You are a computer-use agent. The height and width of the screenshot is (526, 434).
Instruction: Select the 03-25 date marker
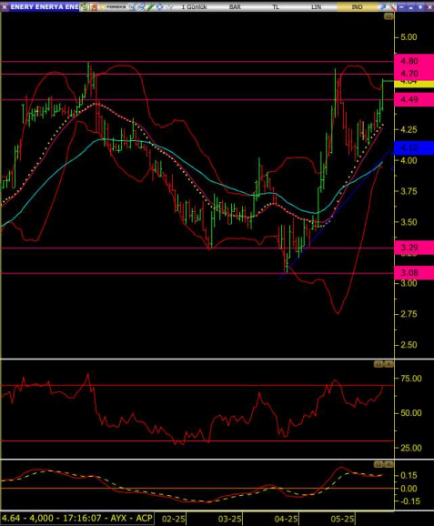[x=230, y=519]
